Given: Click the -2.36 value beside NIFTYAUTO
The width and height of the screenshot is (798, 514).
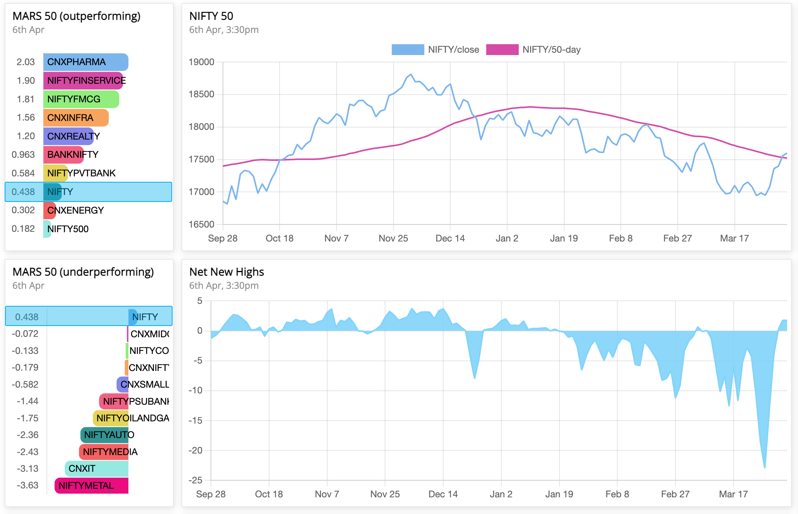Looking at the screenshot, I should coord(28,435).
